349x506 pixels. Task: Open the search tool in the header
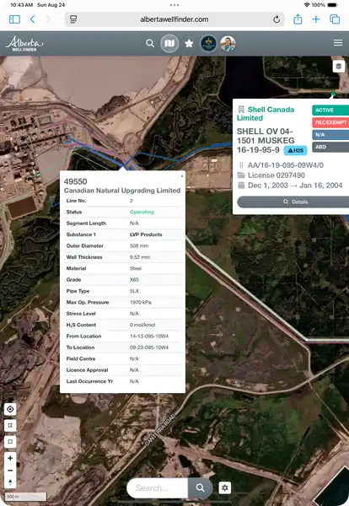coord(150,43)
